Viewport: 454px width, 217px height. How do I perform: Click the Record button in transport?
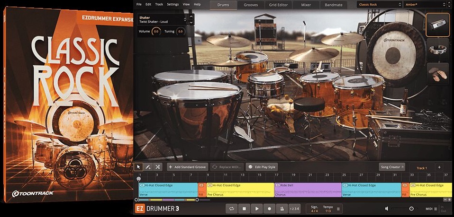click(x=269, y=208)
